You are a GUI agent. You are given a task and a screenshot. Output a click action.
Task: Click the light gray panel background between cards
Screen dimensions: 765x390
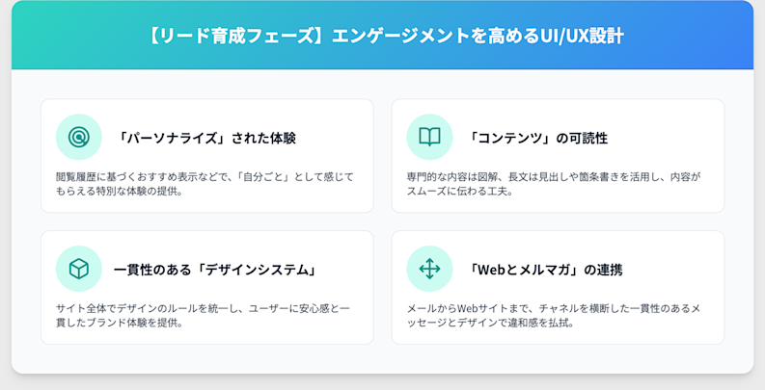click(382, 221)
